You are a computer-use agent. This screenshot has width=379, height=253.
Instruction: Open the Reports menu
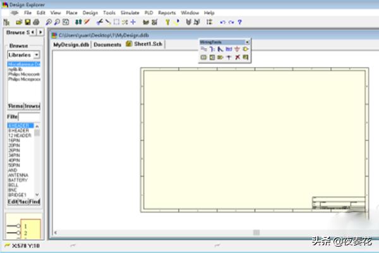(167, 13)
